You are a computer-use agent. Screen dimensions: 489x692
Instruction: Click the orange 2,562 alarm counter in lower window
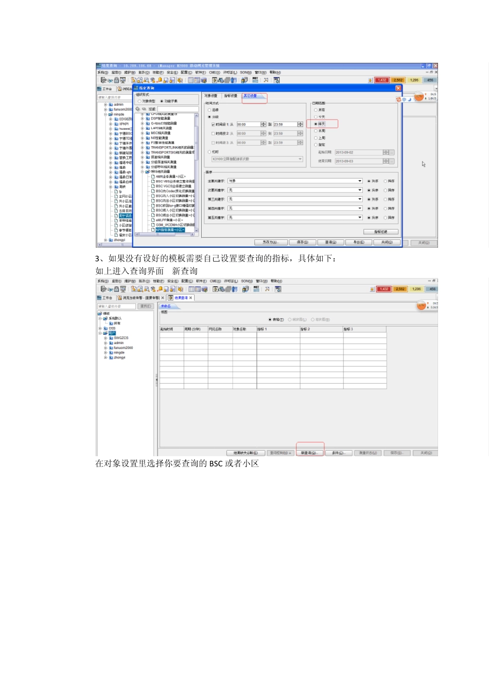400,289
